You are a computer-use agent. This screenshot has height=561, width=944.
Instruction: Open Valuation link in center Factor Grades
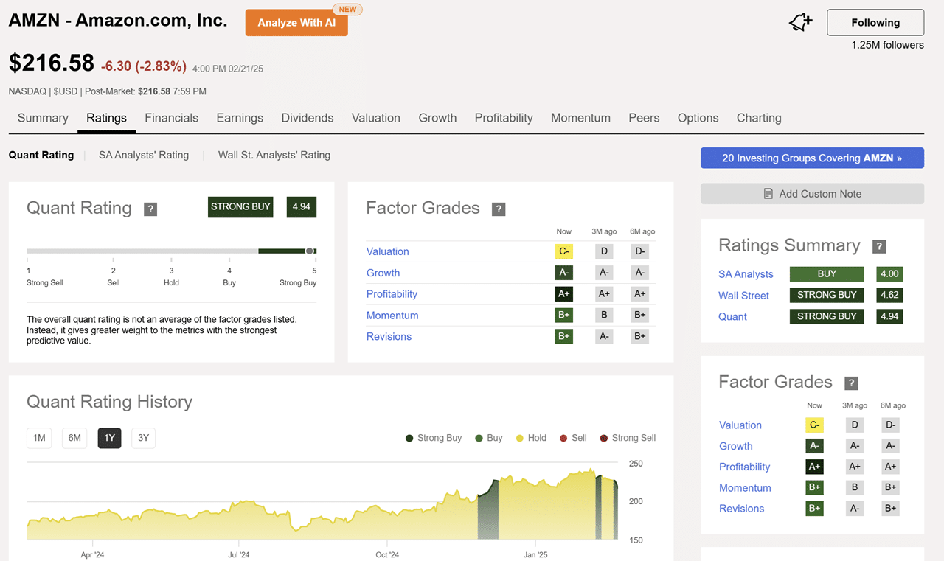tap(387, 251)
